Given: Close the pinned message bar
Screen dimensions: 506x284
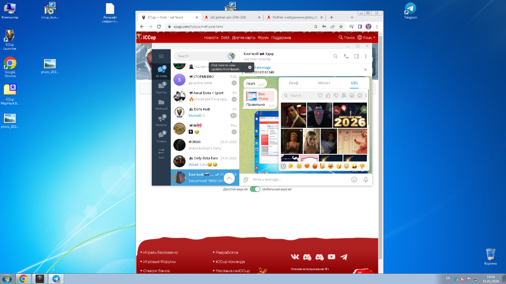Looking at the screenshot, I should (366, 70).
